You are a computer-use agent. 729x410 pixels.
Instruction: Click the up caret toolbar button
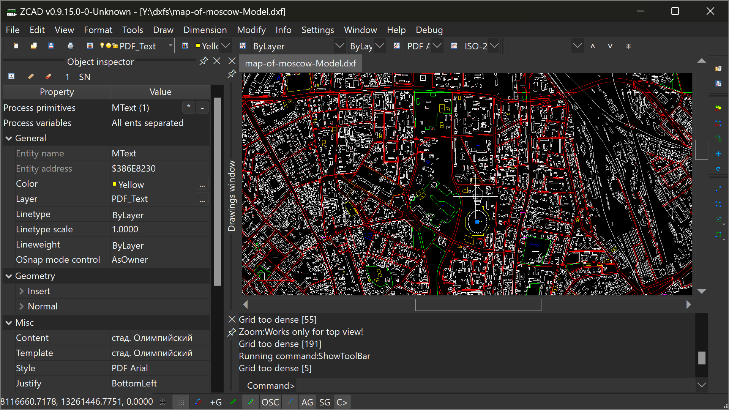click(x=593, y=46)
